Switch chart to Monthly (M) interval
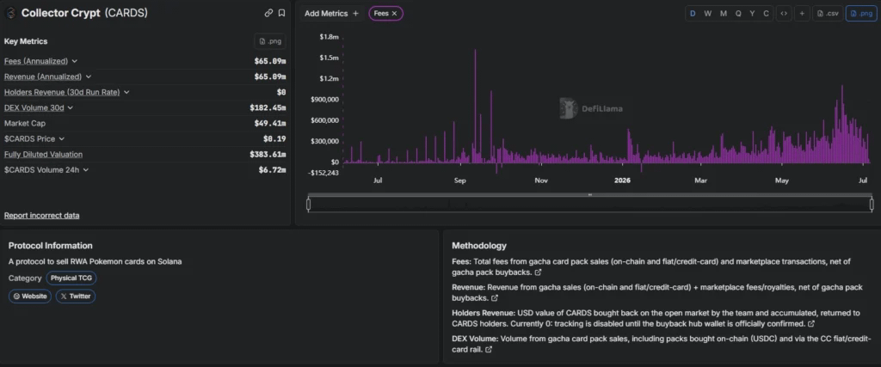 coord(723,14)
